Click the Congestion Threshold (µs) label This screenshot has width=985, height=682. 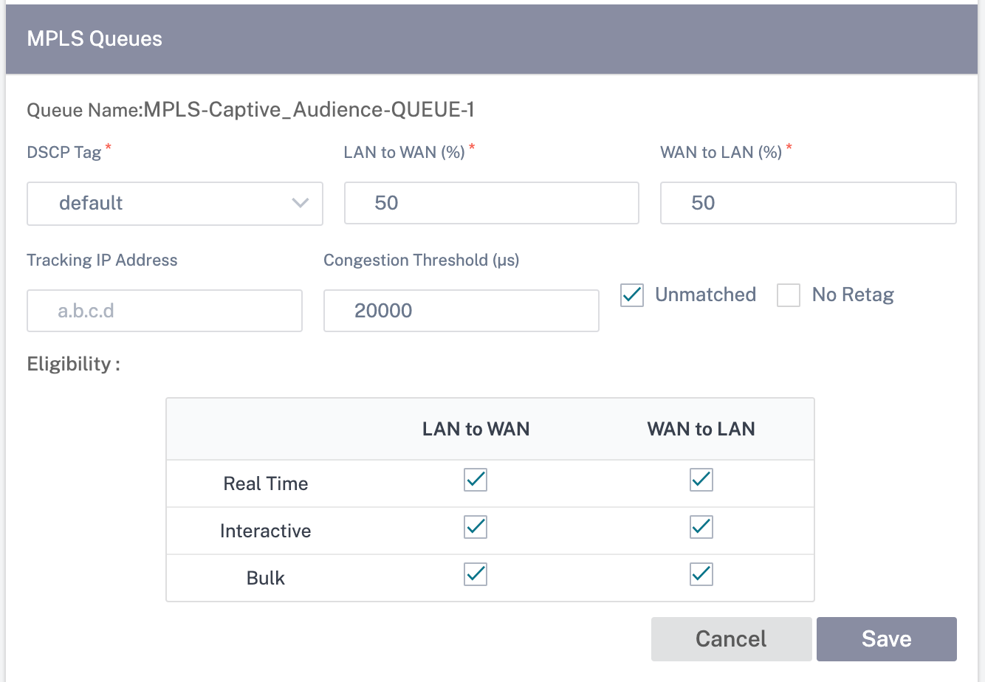coord(422,260)
